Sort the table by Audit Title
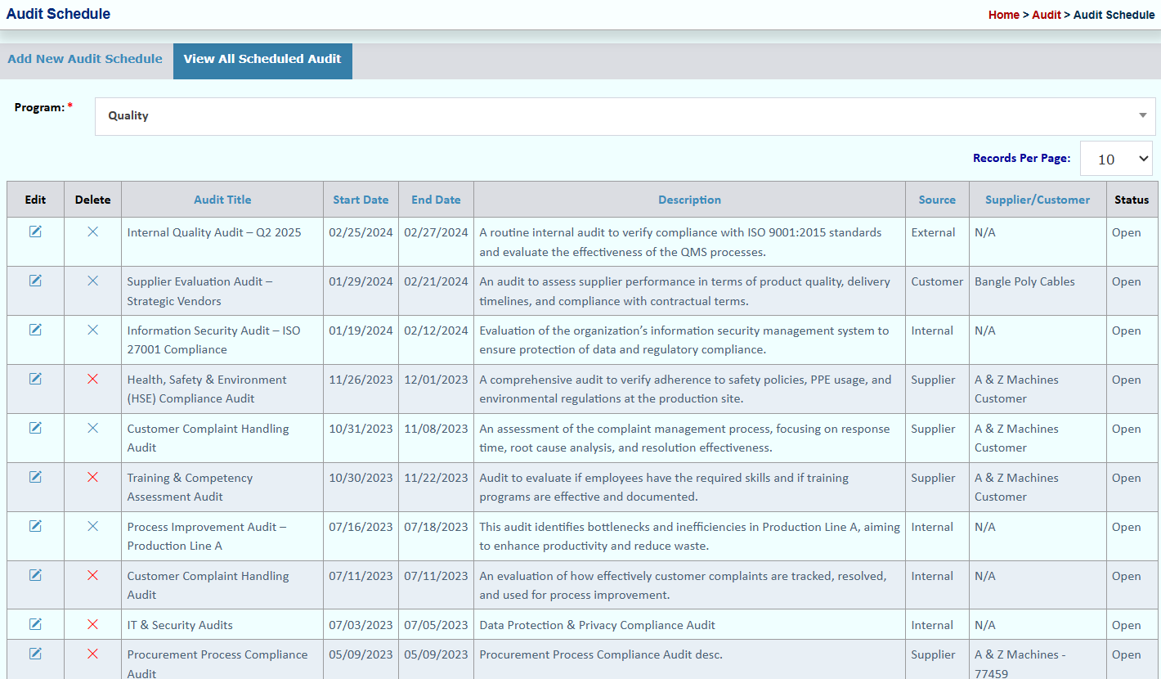 (222, 200)
